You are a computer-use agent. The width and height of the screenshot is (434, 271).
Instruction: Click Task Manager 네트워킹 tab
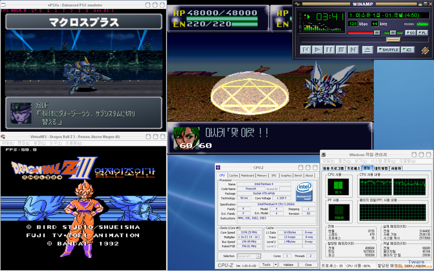(381, 168)
